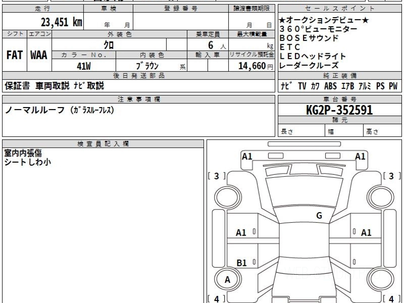Click the 幅 dimension cell

(344, 131)
